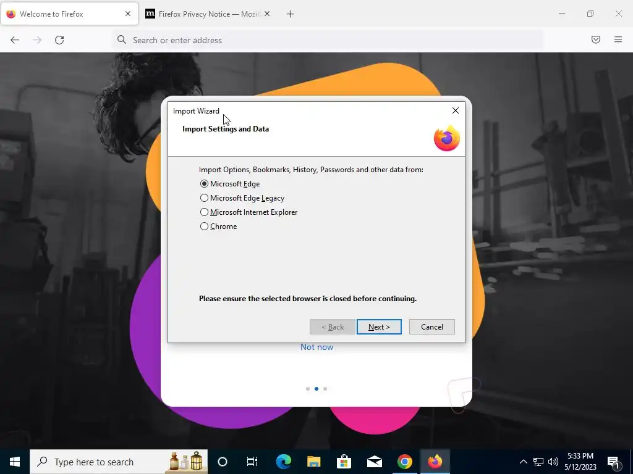Click the Mozilla favicon on the second tab
This screenshot has height=474, width=633.
click(150, 14)
